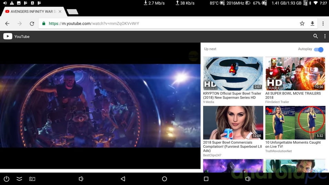This screenshot has height=185, width=329.
Task: Tap the Wi-Fi icon in status bar
Action: [x=316, y=3]
